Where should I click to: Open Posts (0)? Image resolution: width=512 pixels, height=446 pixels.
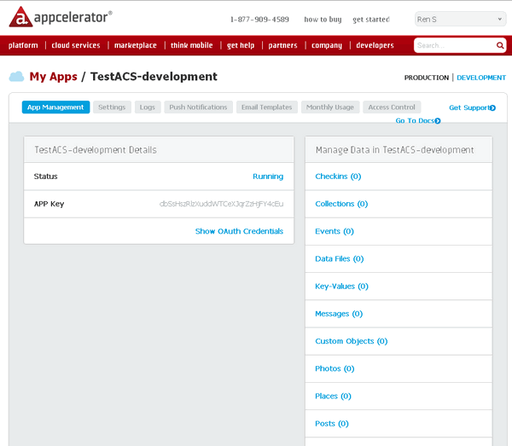pos(332,424)
